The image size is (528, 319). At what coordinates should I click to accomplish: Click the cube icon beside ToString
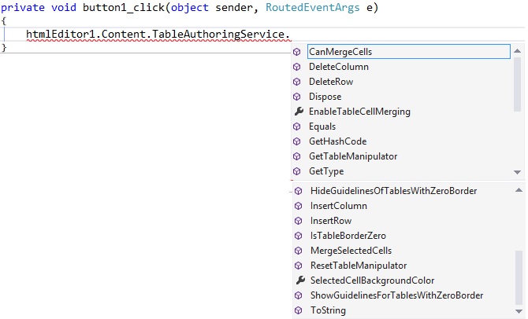tap(299, 310)
